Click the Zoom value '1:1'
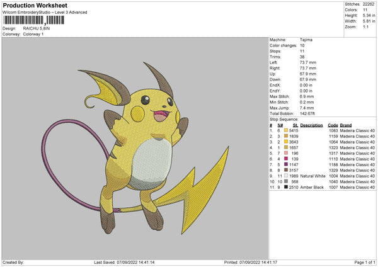378x267 pixels. (365, 26)
